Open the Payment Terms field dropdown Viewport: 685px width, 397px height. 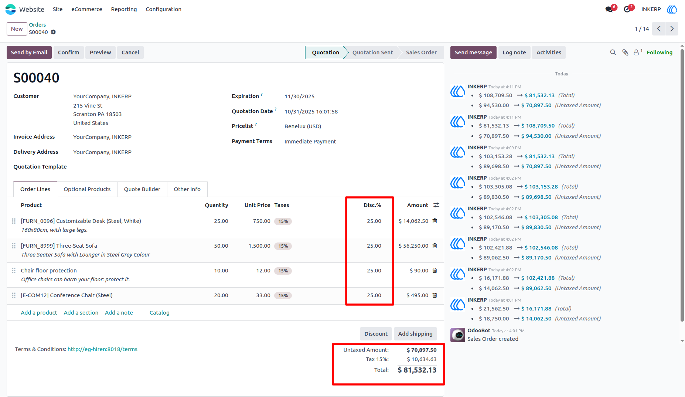(x=310, y=142)
